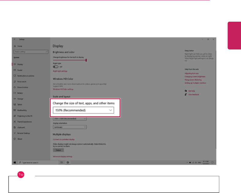Click the Find a setting search field
This screenshot has height=193, width=241.
point(31,52)
